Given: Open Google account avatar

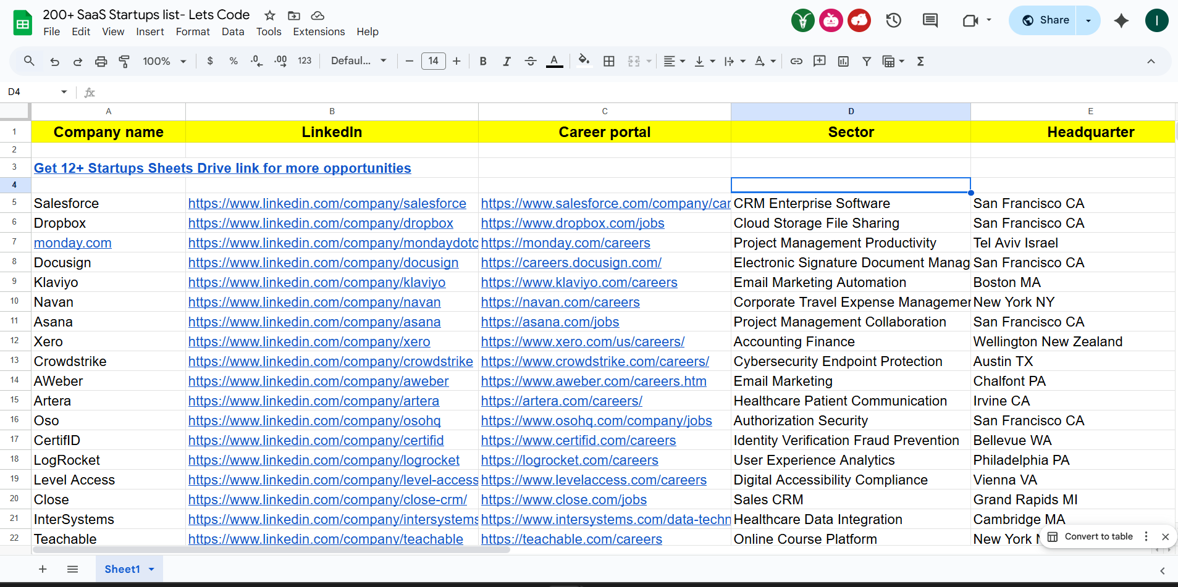Looking at the screenshot, I should [x=1156, y=20].
